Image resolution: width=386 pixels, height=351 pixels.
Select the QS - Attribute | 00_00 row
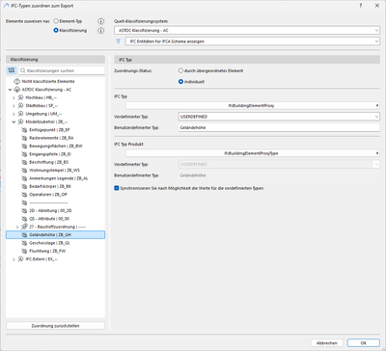(x=55, y=219)
